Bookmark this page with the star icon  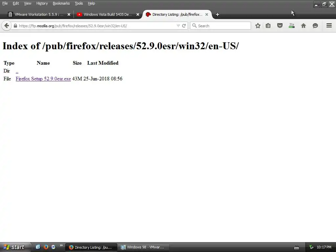(258, 26)
